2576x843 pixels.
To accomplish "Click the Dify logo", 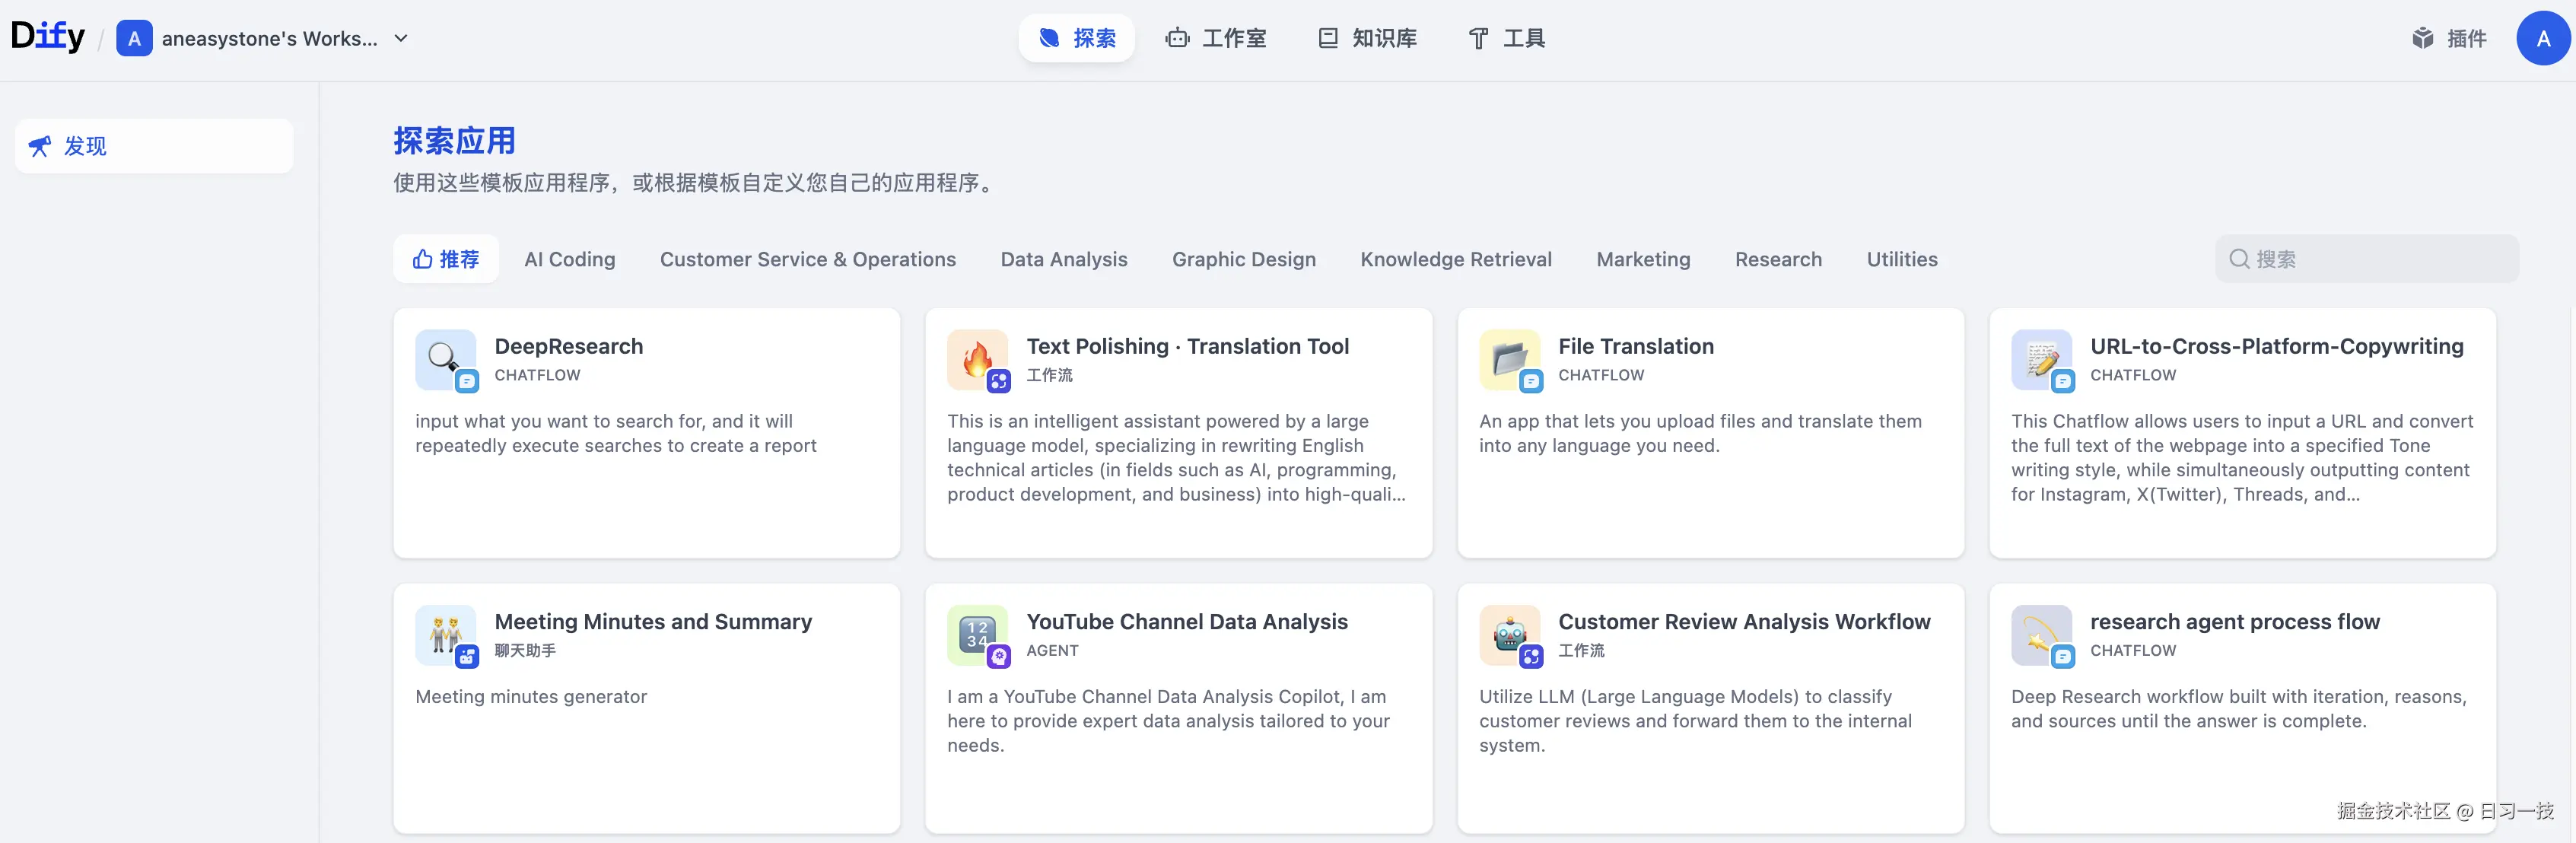I will coord(47,36).
